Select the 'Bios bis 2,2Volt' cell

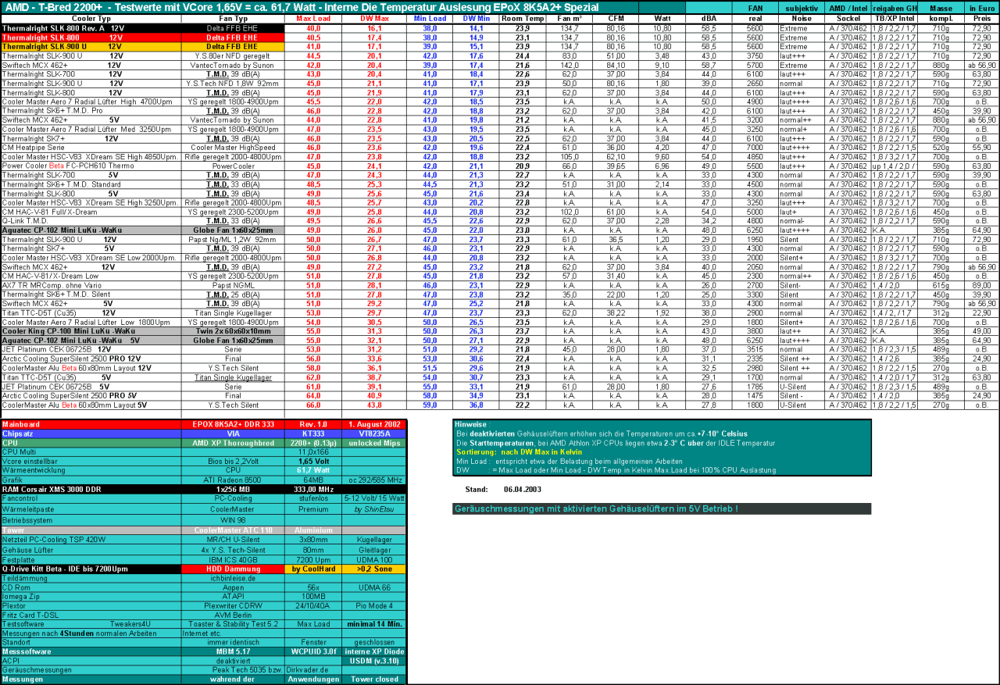[x=233, y=461]
